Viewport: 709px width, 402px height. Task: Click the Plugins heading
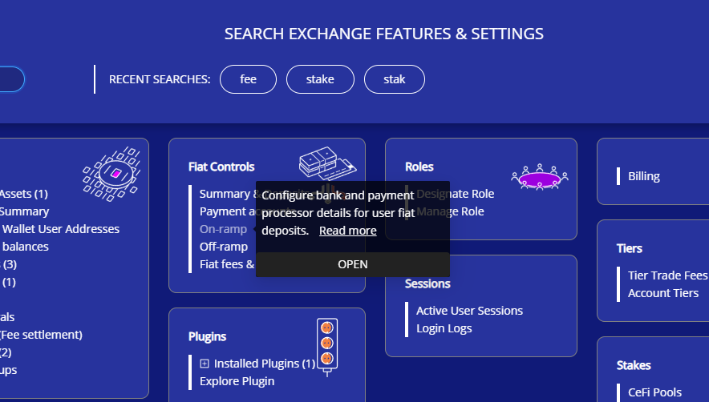click(x=207, y=337)
